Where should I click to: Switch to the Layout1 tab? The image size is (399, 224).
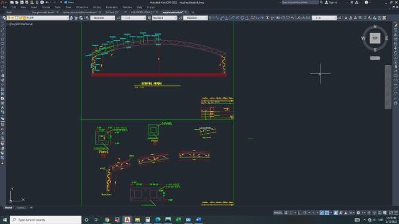[21, 207]
